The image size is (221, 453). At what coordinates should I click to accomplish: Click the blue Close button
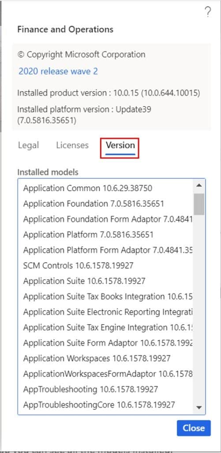click(194, 428)
